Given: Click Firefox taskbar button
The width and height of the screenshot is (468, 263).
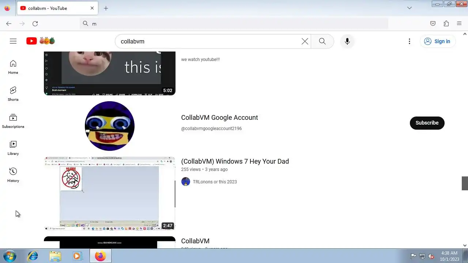Looking at the screenshot, I should coord(101,256).
